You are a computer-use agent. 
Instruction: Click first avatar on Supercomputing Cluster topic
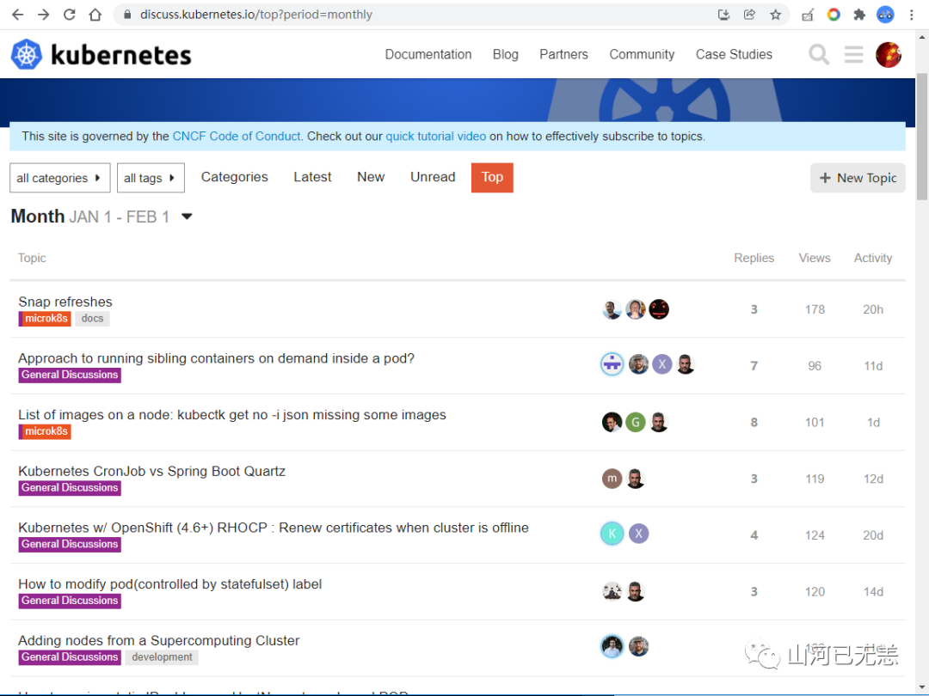pyautogui.click(x=612, y=646)
